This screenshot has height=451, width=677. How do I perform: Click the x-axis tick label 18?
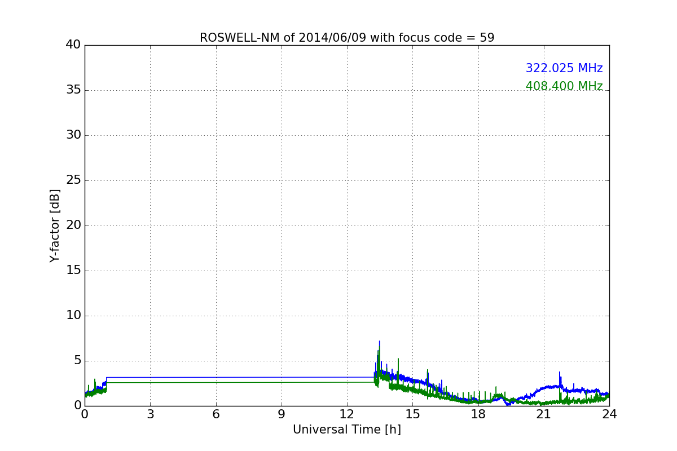[478, 414]
